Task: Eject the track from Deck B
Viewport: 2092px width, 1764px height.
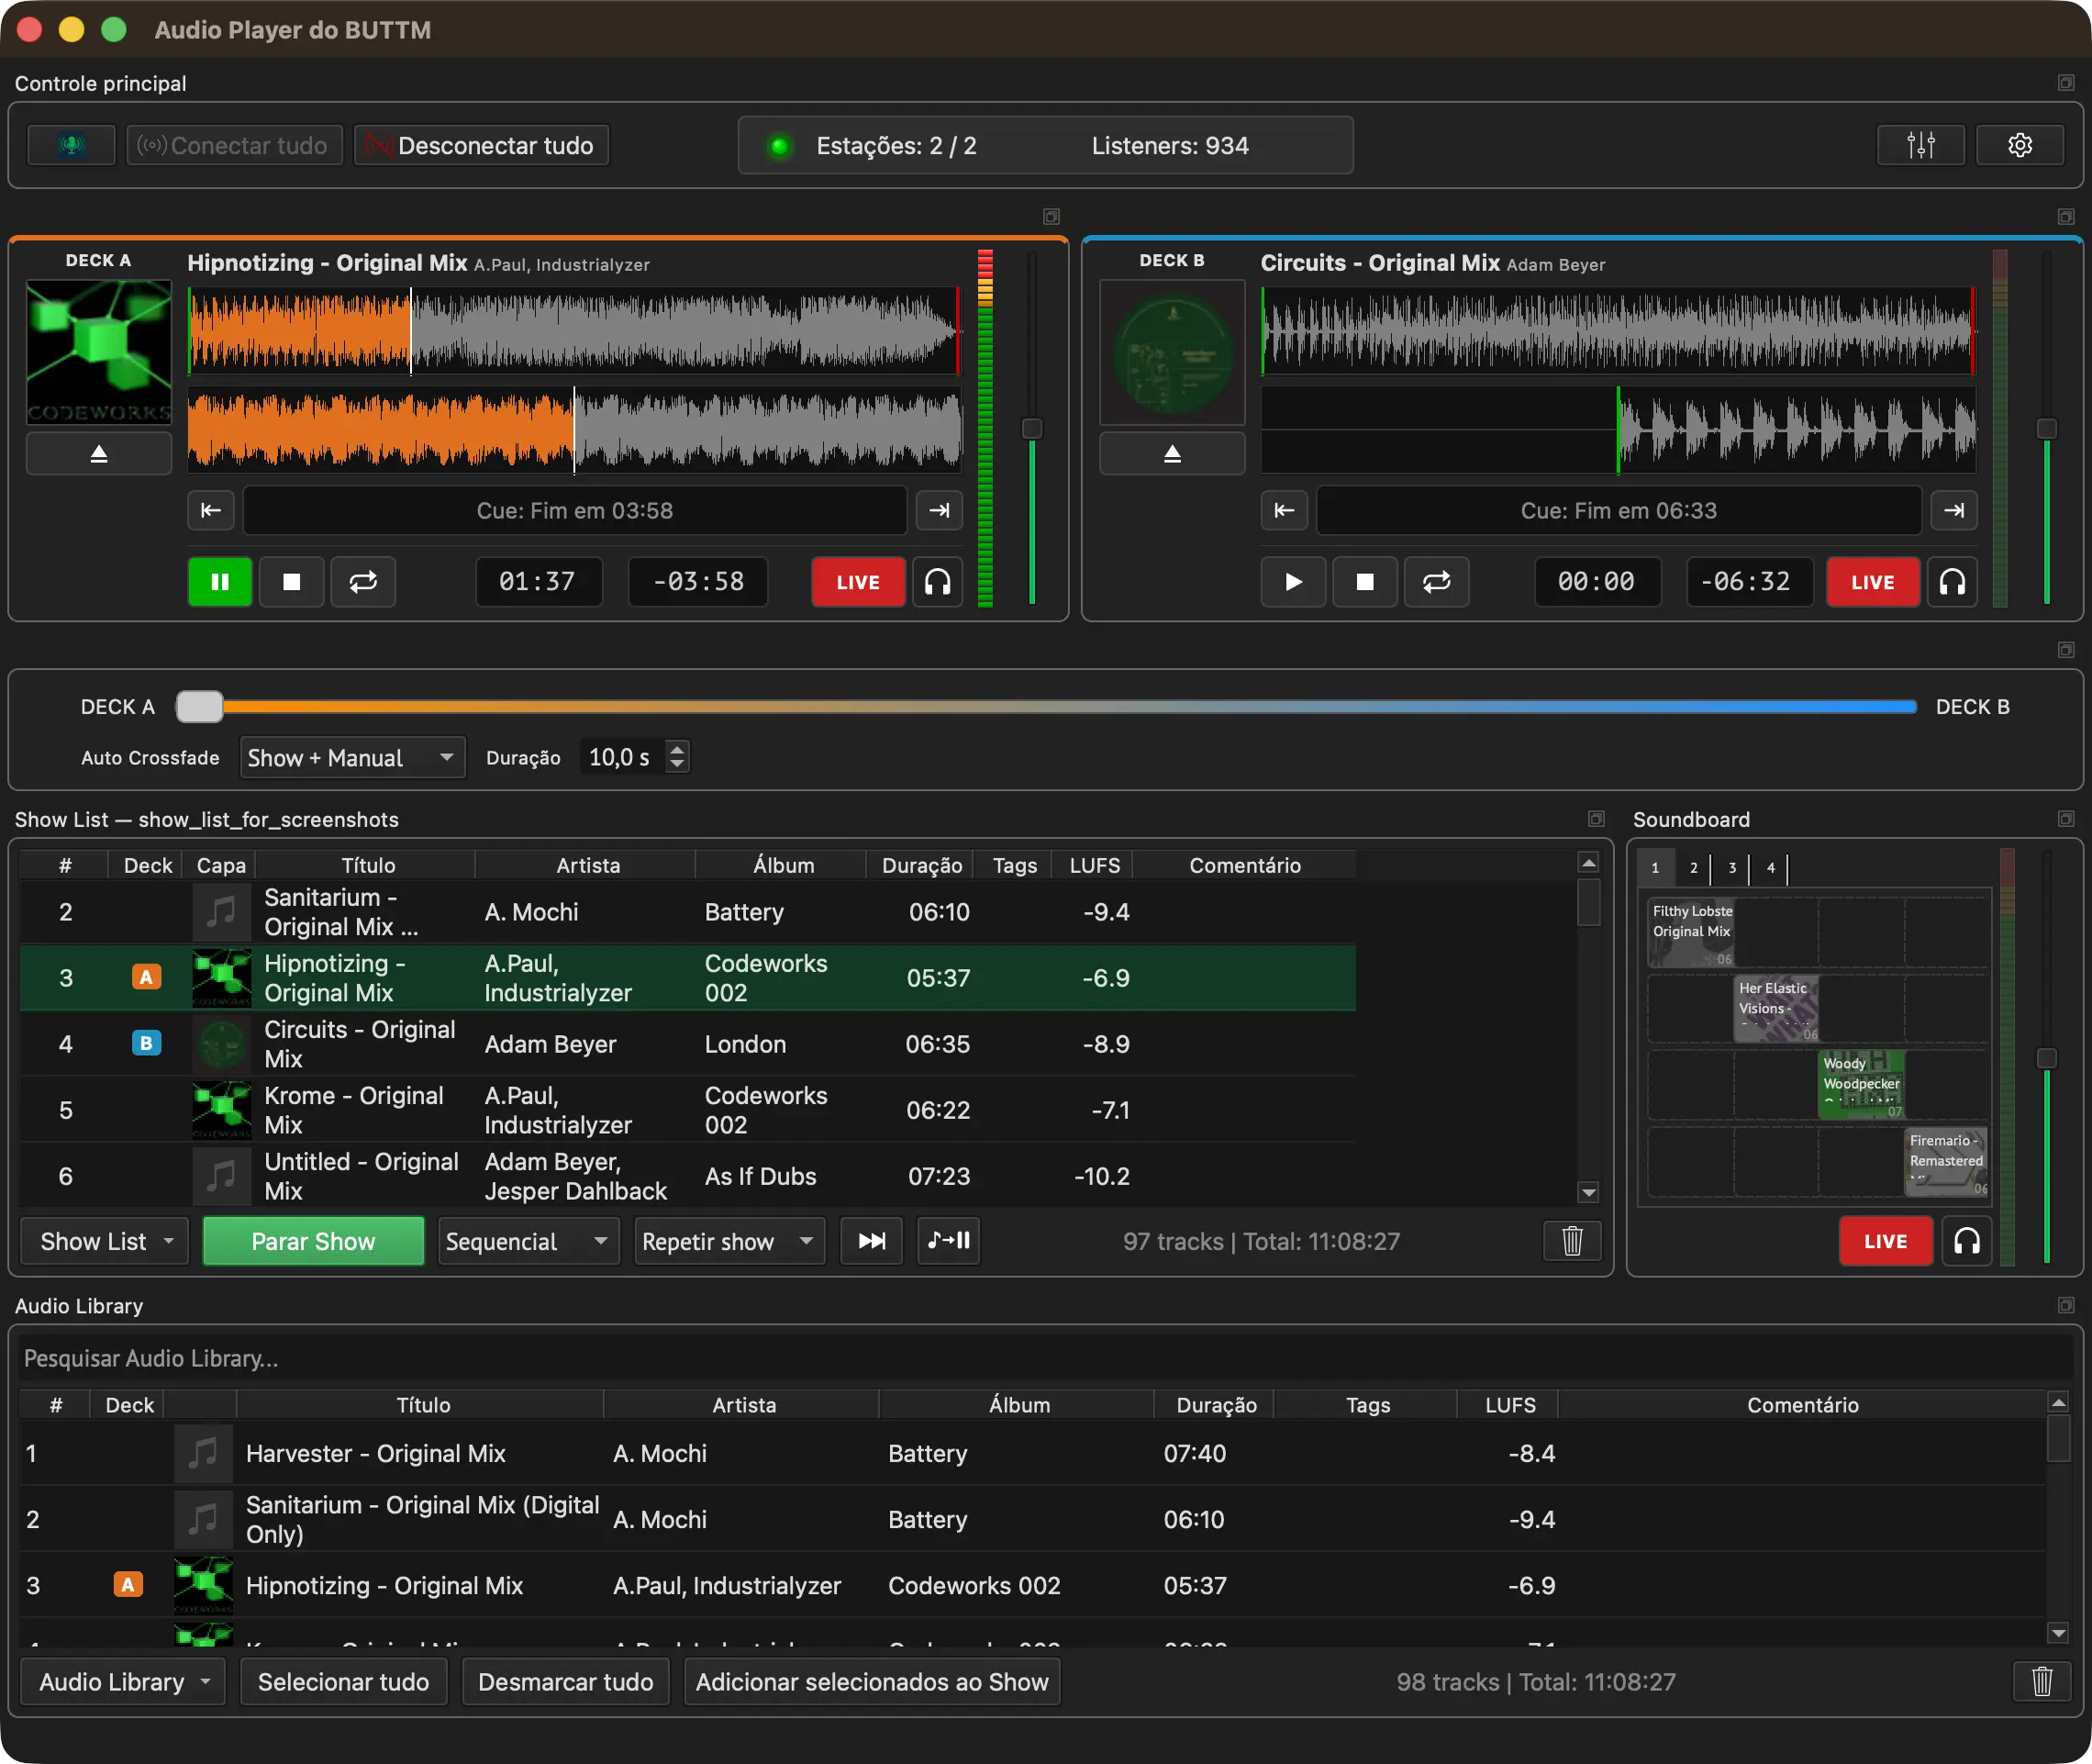Action: [x=1173, y=454]
